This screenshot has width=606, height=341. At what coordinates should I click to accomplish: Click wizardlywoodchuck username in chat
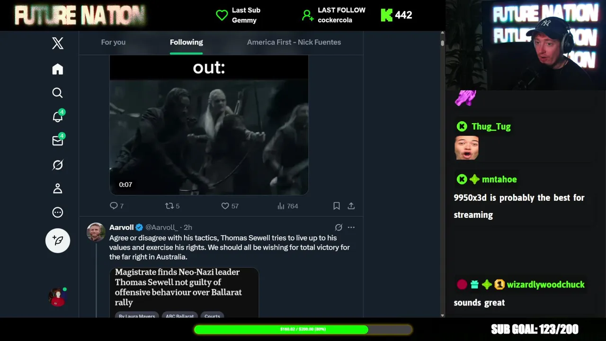(x=546, y=285)
